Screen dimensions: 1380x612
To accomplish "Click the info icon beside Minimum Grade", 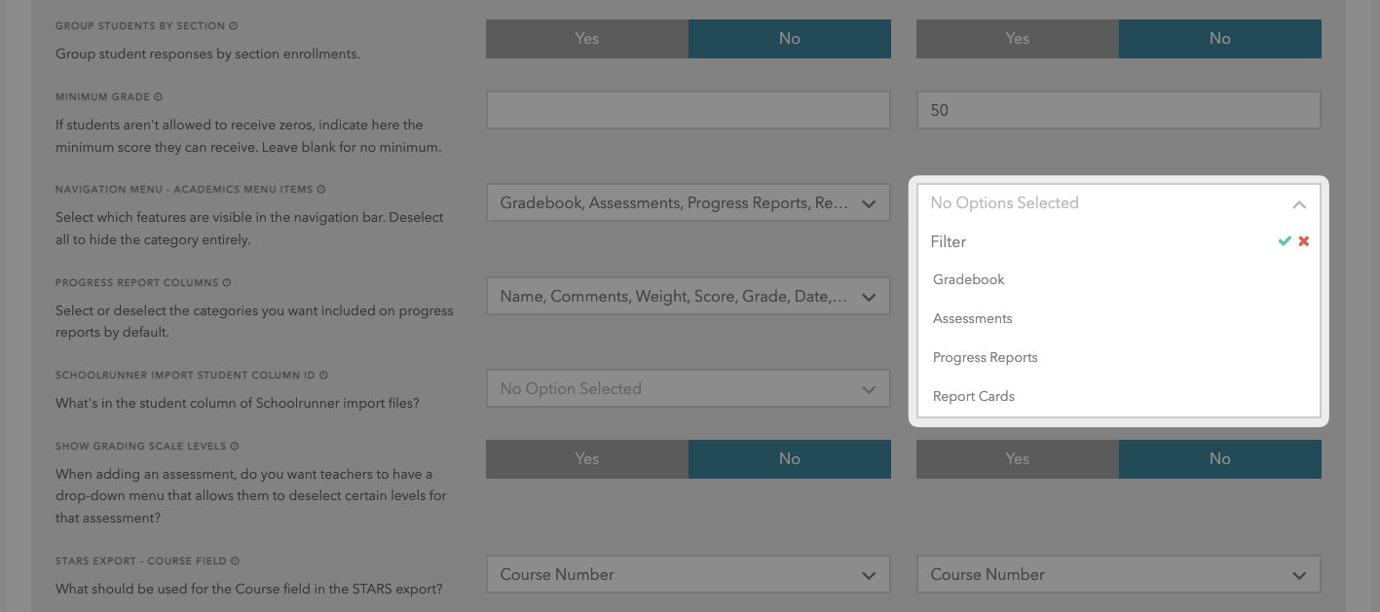I will click(158, 97).
